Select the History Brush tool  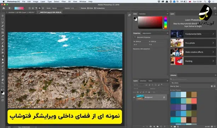(2, 49)
